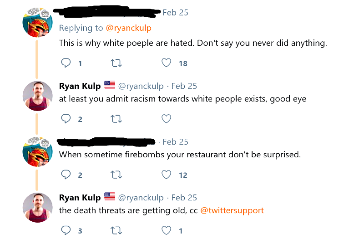Open the @twittersupport mention link
The image size is (364, 243).
point(232,210)
